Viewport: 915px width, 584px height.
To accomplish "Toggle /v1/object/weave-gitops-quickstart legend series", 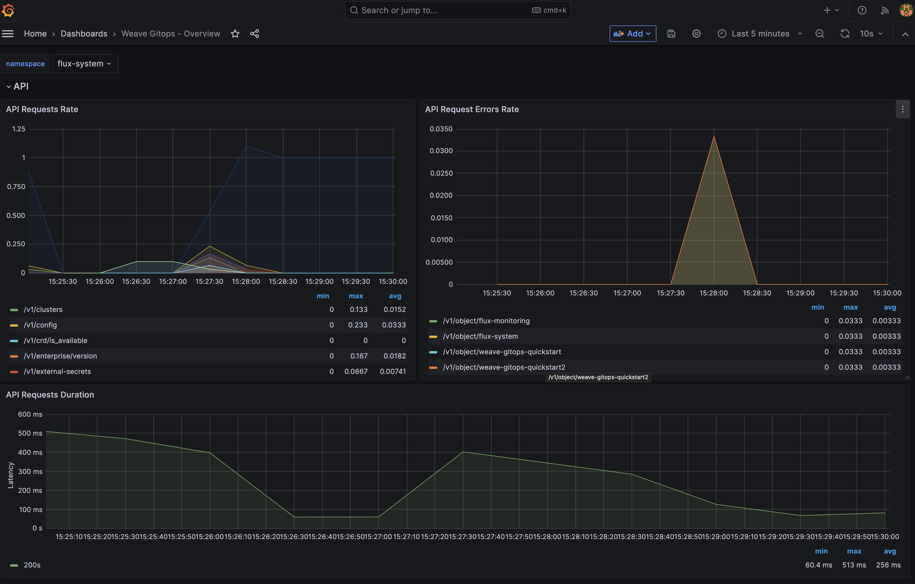I will [502, 352].
